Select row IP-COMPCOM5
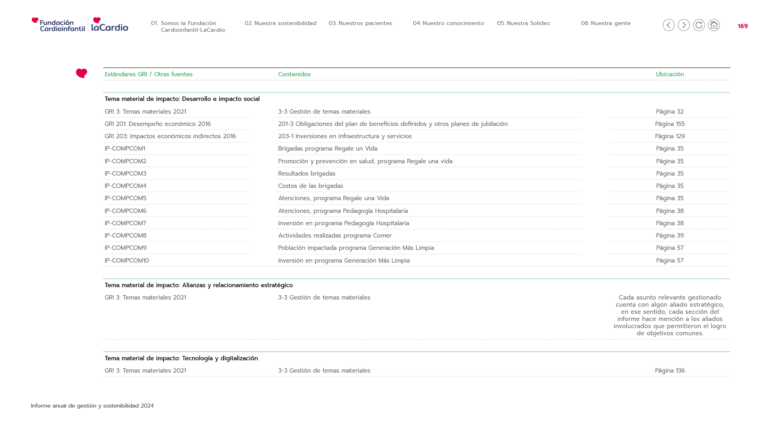 pos(416,198)
